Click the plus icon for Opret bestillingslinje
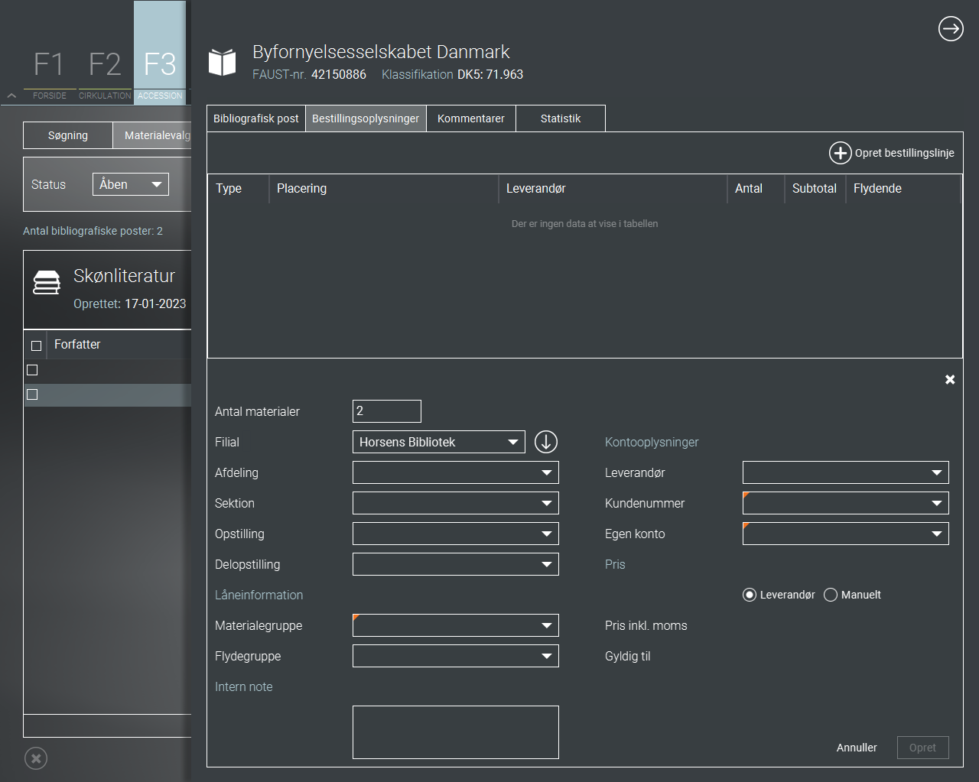This screenshot has width=979, height=782. 841,153
